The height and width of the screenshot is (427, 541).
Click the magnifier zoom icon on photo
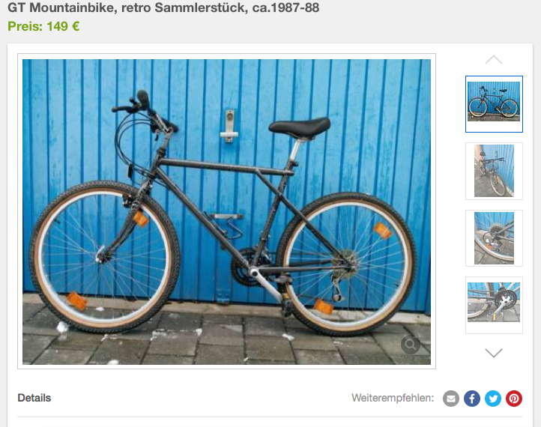pos(410,344)
